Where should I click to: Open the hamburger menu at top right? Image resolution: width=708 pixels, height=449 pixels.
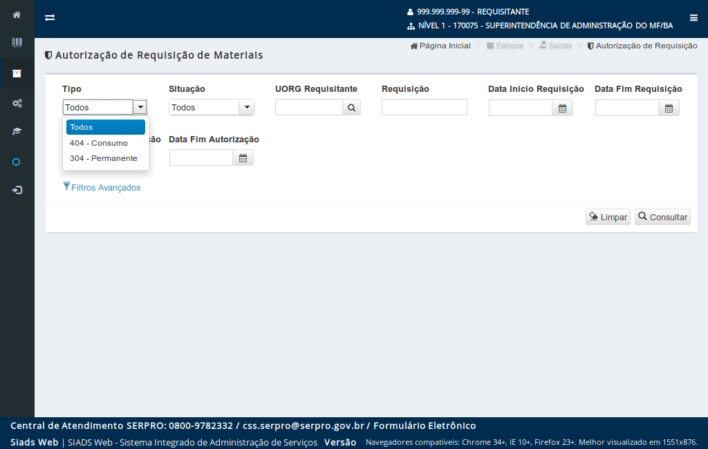693,17
